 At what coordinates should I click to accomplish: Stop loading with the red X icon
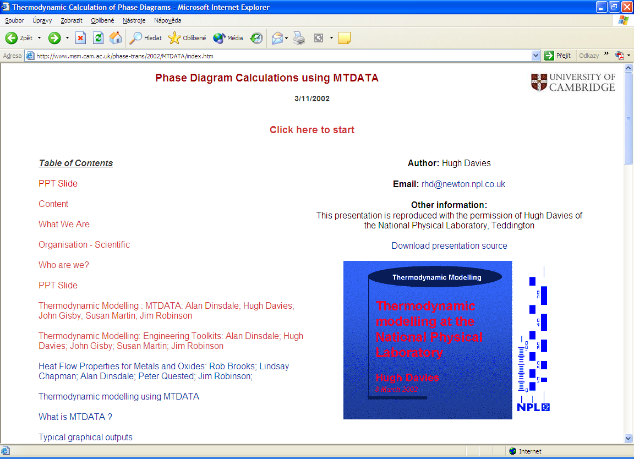click(80, 38)
